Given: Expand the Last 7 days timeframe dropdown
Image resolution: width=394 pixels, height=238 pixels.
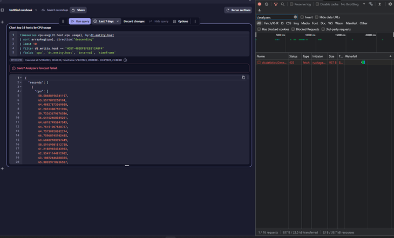Looking at the screenshot, I should [106, 22].
